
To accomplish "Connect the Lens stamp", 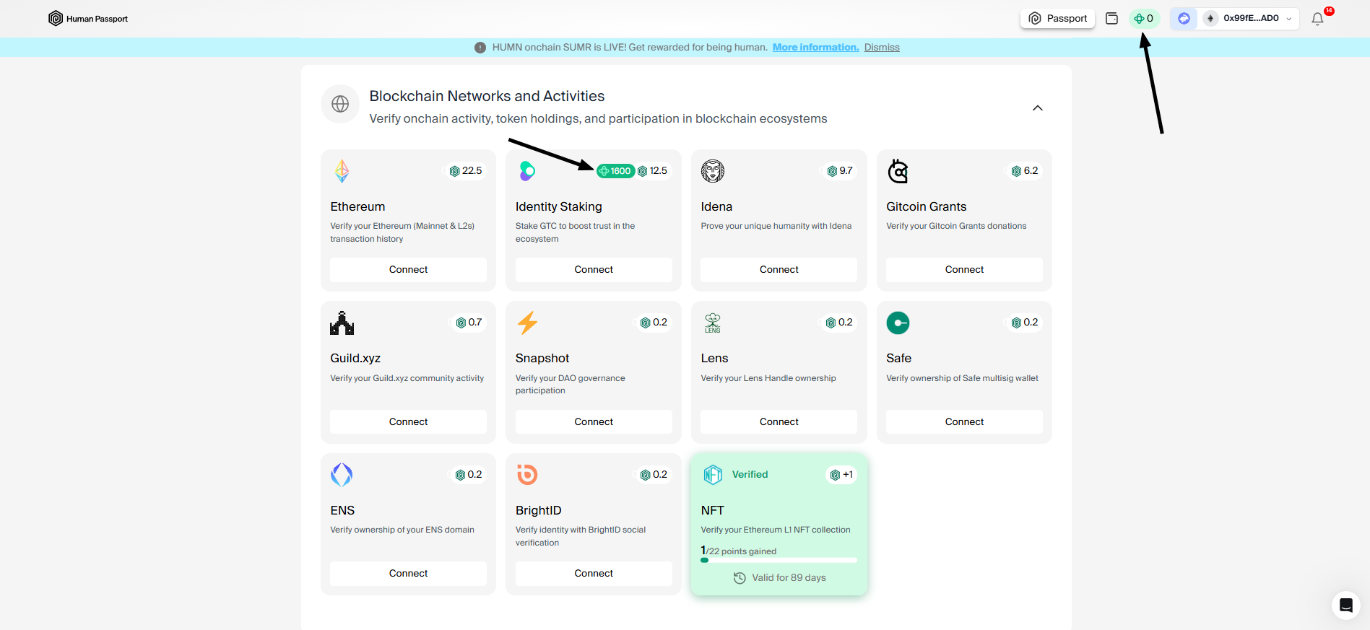I will [x=779, y=421].
